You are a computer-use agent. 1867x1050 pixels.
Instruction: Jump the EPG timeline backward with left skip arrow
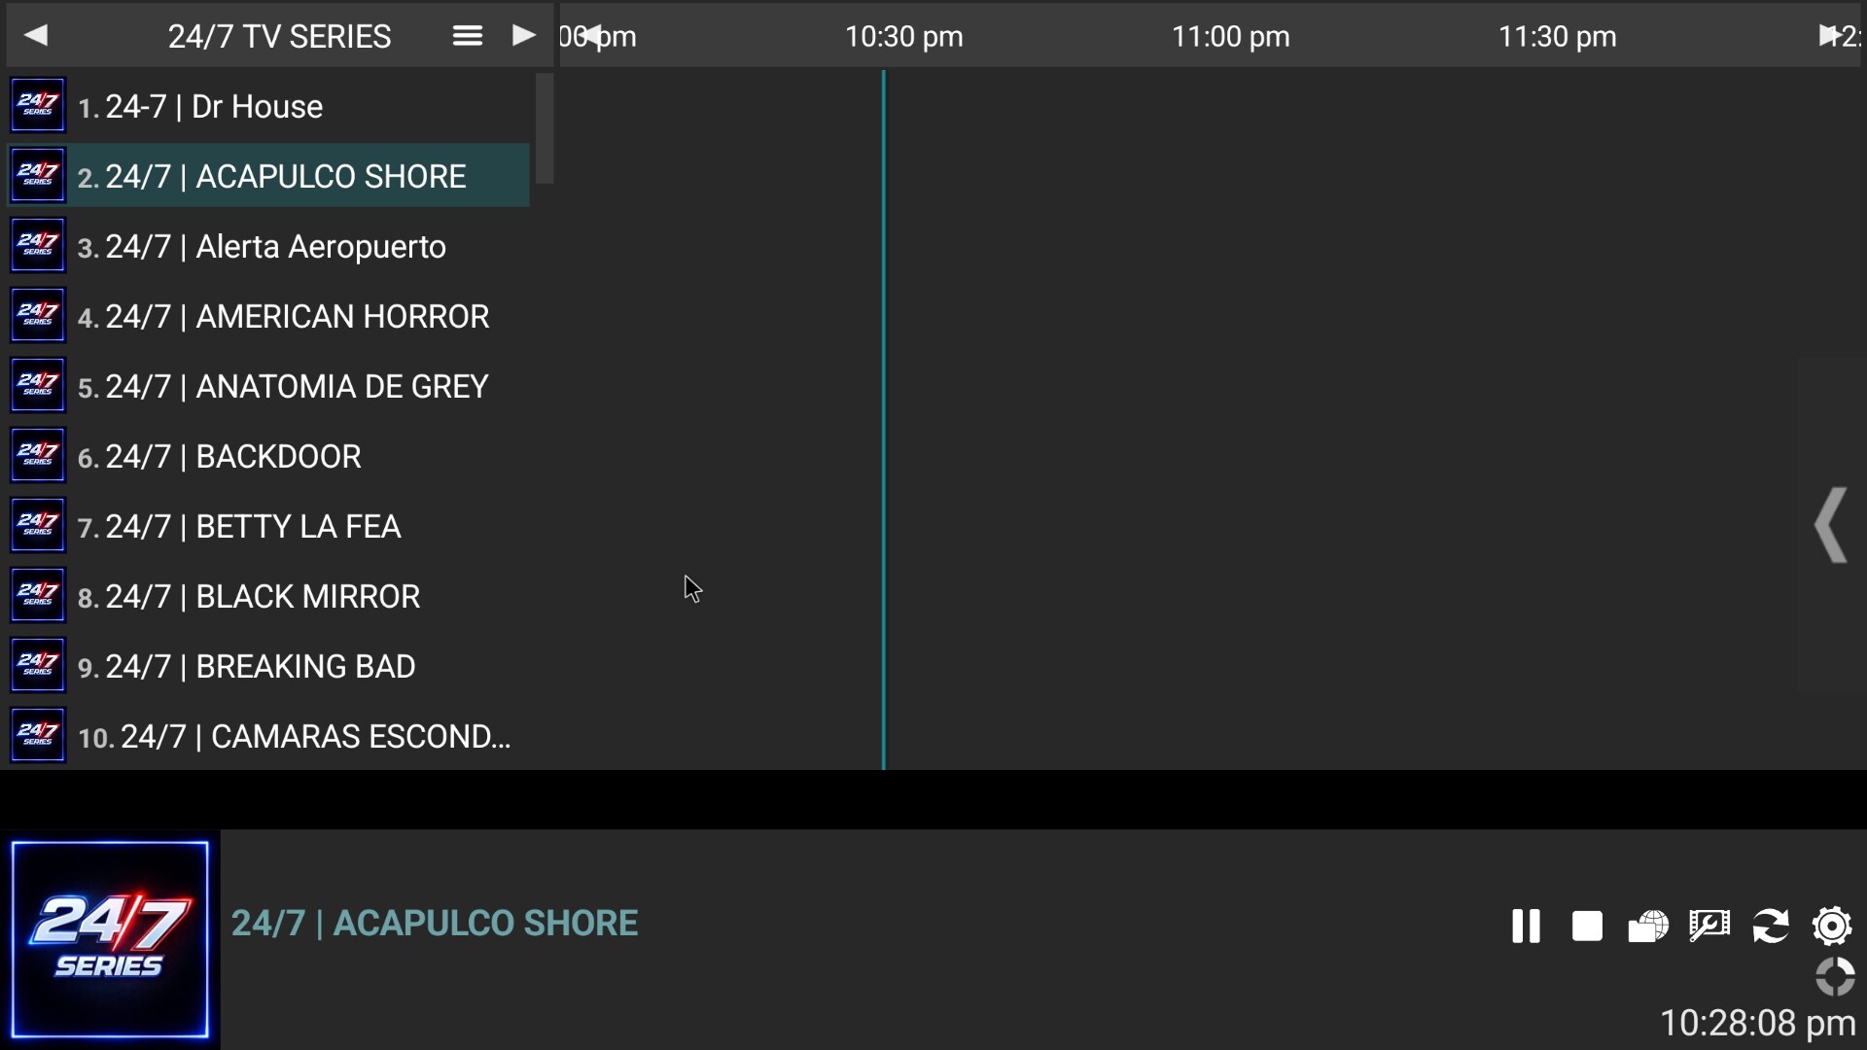[591, 36]
